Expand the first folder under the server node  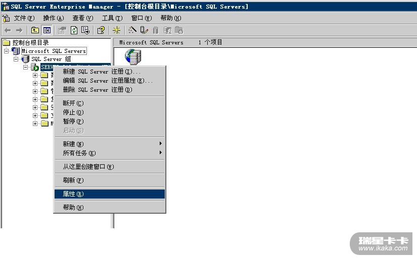(x=35, y=75)
